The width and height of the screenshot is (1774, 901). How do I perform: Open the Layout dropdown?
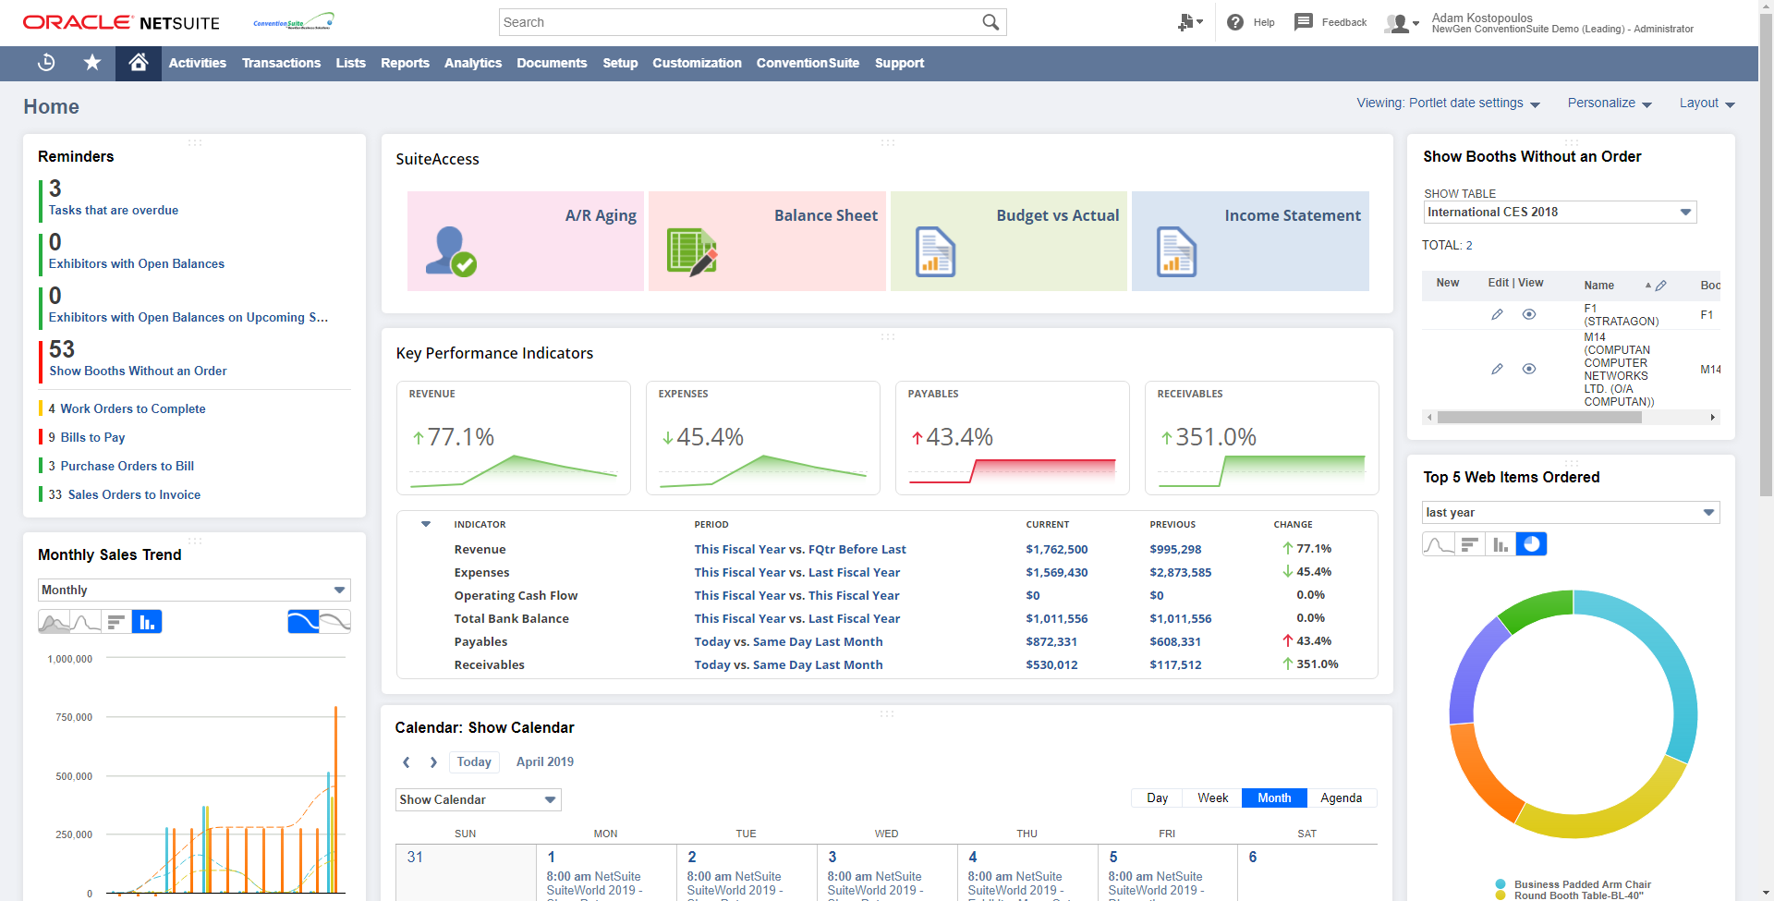click(1707, 103)
